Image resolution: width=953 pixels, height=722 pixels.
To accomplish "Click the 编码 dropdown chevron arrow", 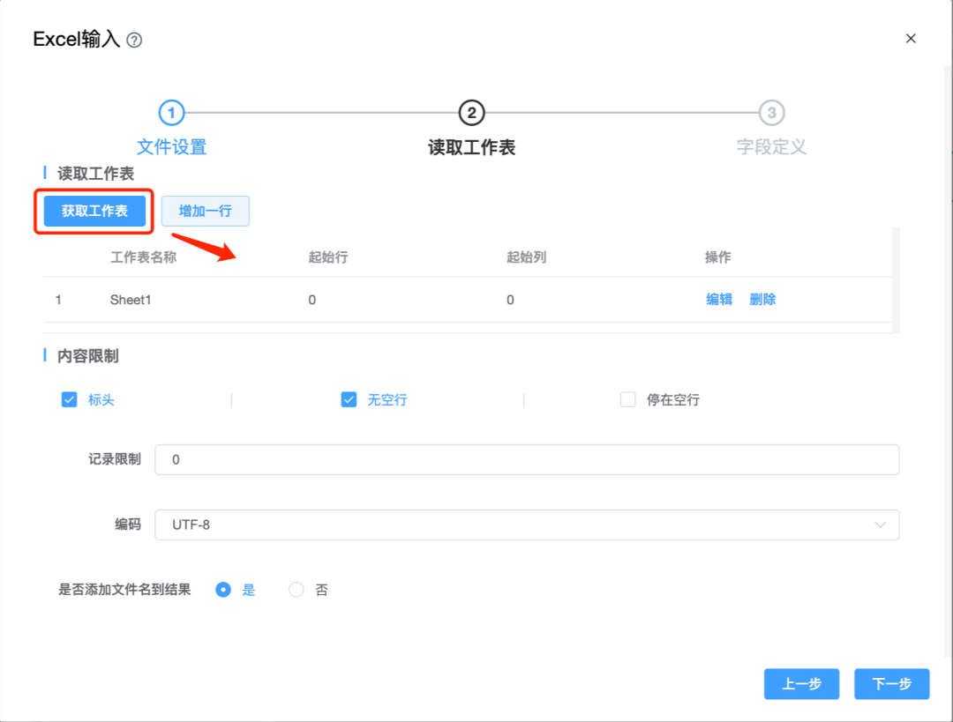I will coord(880,525).
